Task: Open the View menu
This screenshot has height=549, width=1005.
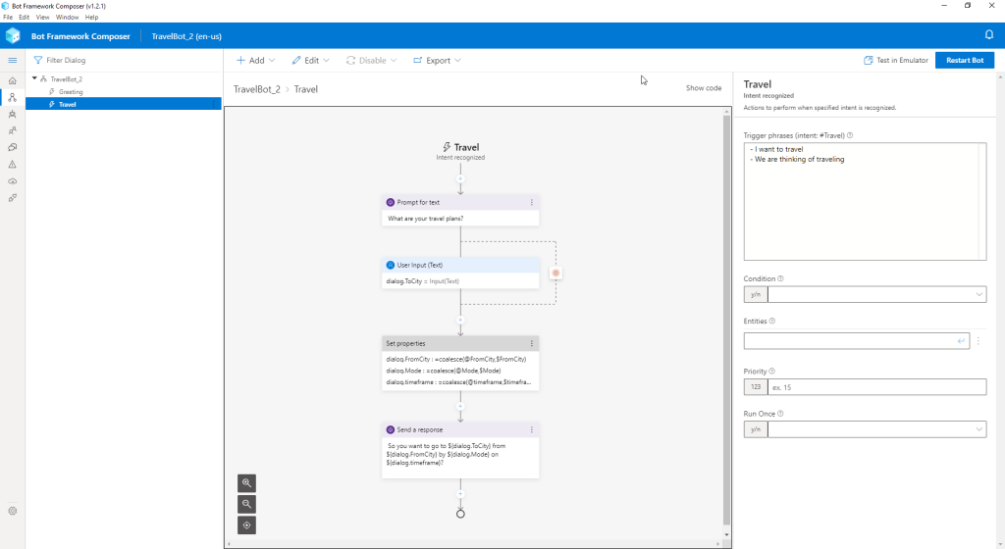Action: tap(42, 18)
